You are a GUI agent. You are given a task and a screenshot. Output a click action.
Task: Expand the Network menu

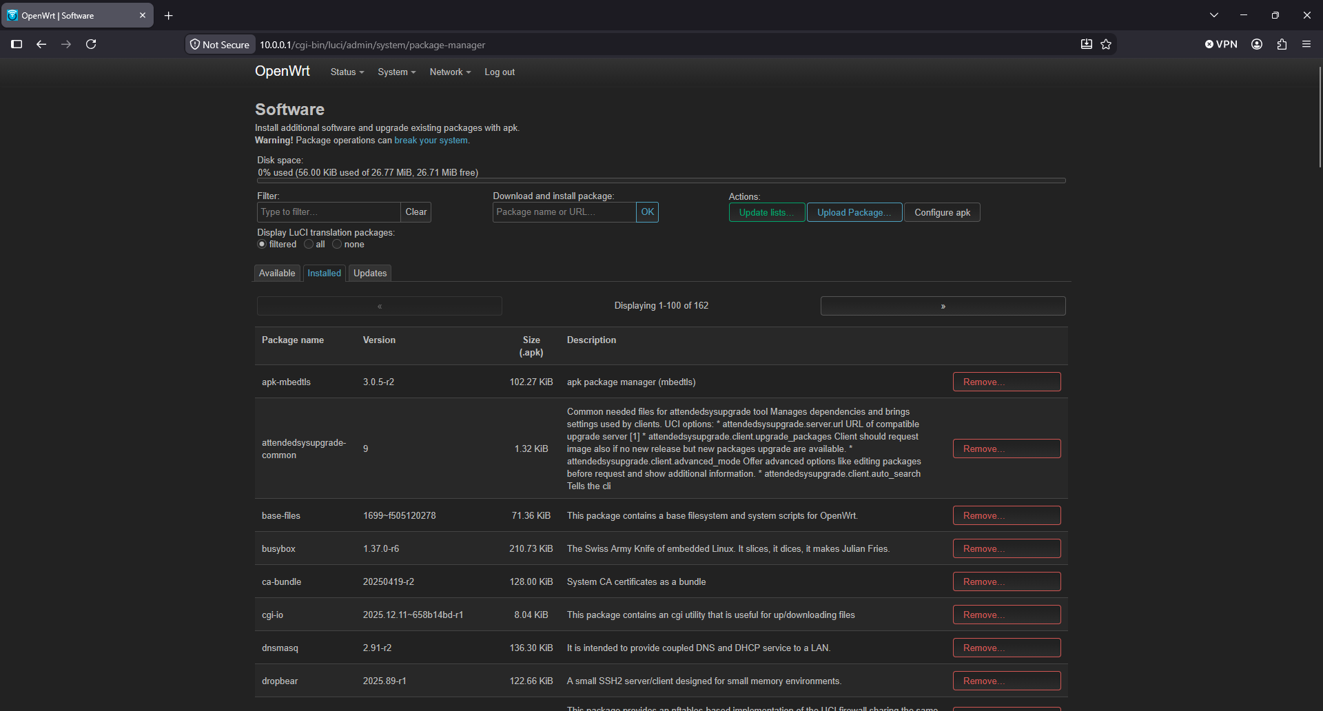coord(451,72)
